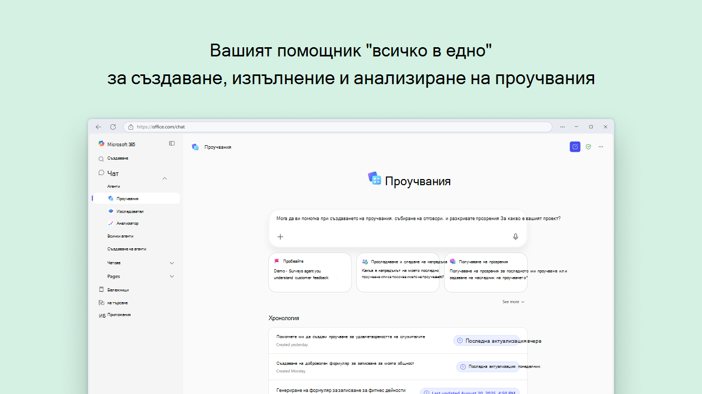702x394 pixels.
Task: Collapse the sidebar using the panel icon
Action: point(172,144)
